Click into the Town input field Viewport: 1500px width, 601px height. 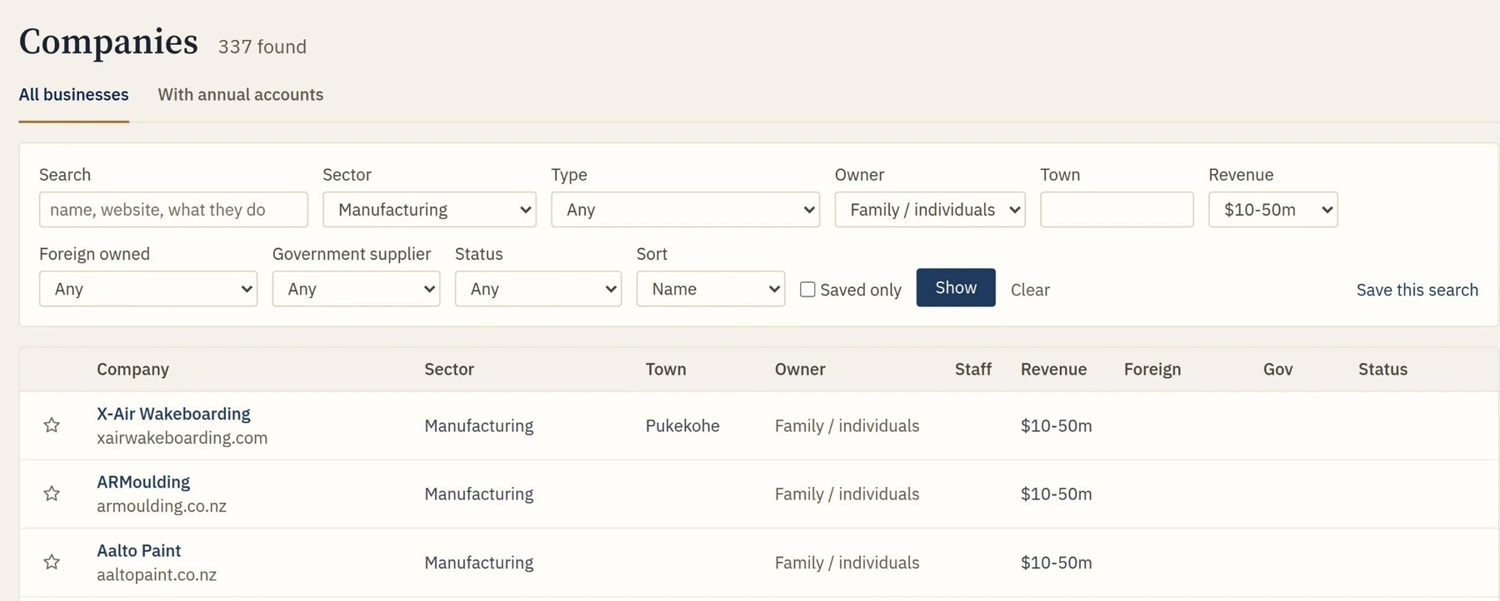(1117, 210)
